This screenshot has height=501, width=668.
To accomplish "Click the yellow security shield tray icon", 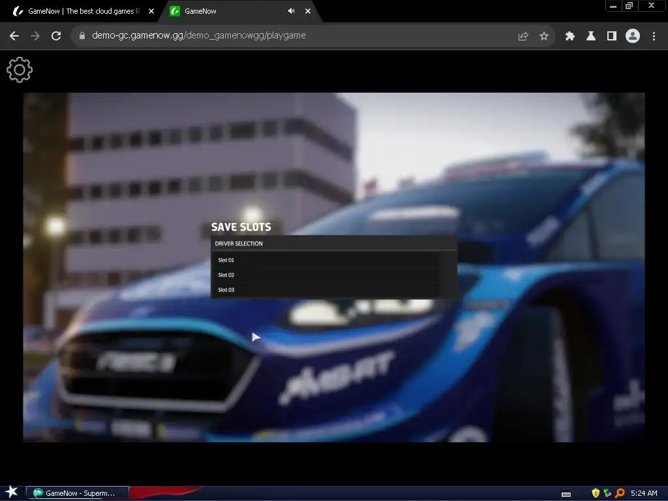I will [596, 493].
